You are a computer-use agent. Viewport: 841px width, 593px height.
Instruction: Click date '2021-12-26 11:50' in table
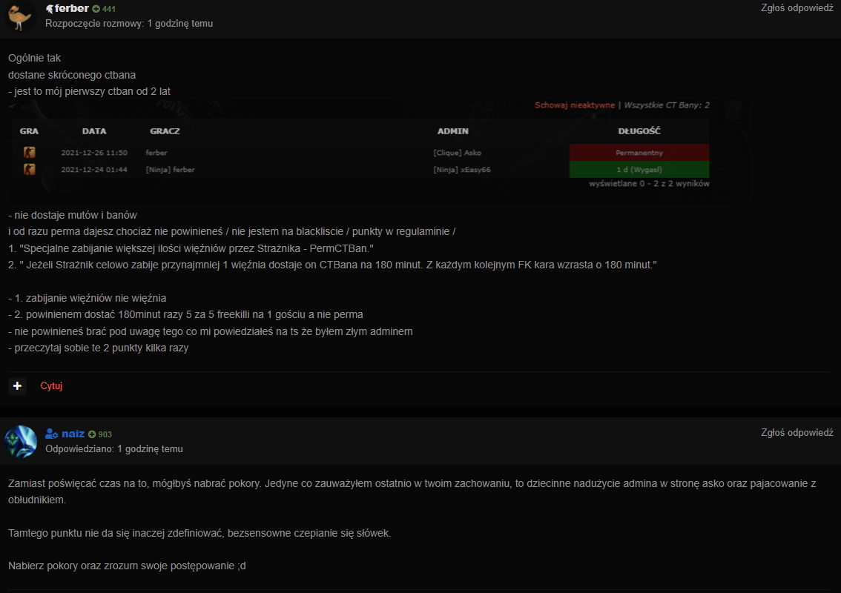[x=94, y=153]
